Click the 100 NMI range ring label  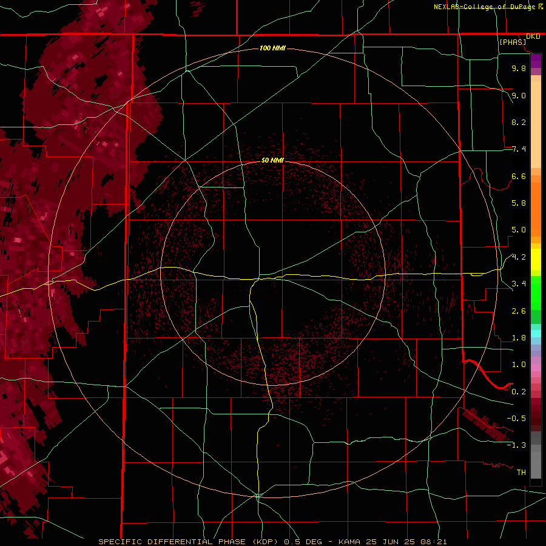(x=272, y=48)
